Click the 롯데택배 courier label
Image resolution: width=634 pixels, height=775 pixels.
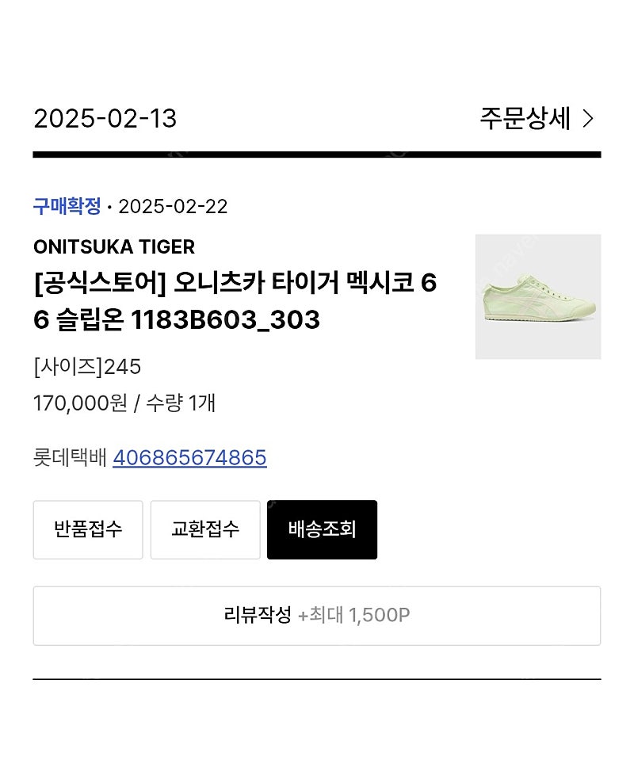click(x=71, y=458)
